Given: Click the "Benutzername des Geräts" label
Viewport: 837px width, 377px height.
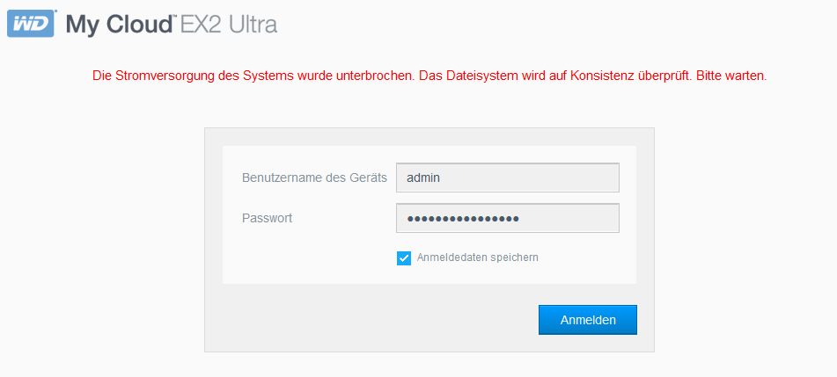Looking at the screenshot, I should [x=314, y=178].
